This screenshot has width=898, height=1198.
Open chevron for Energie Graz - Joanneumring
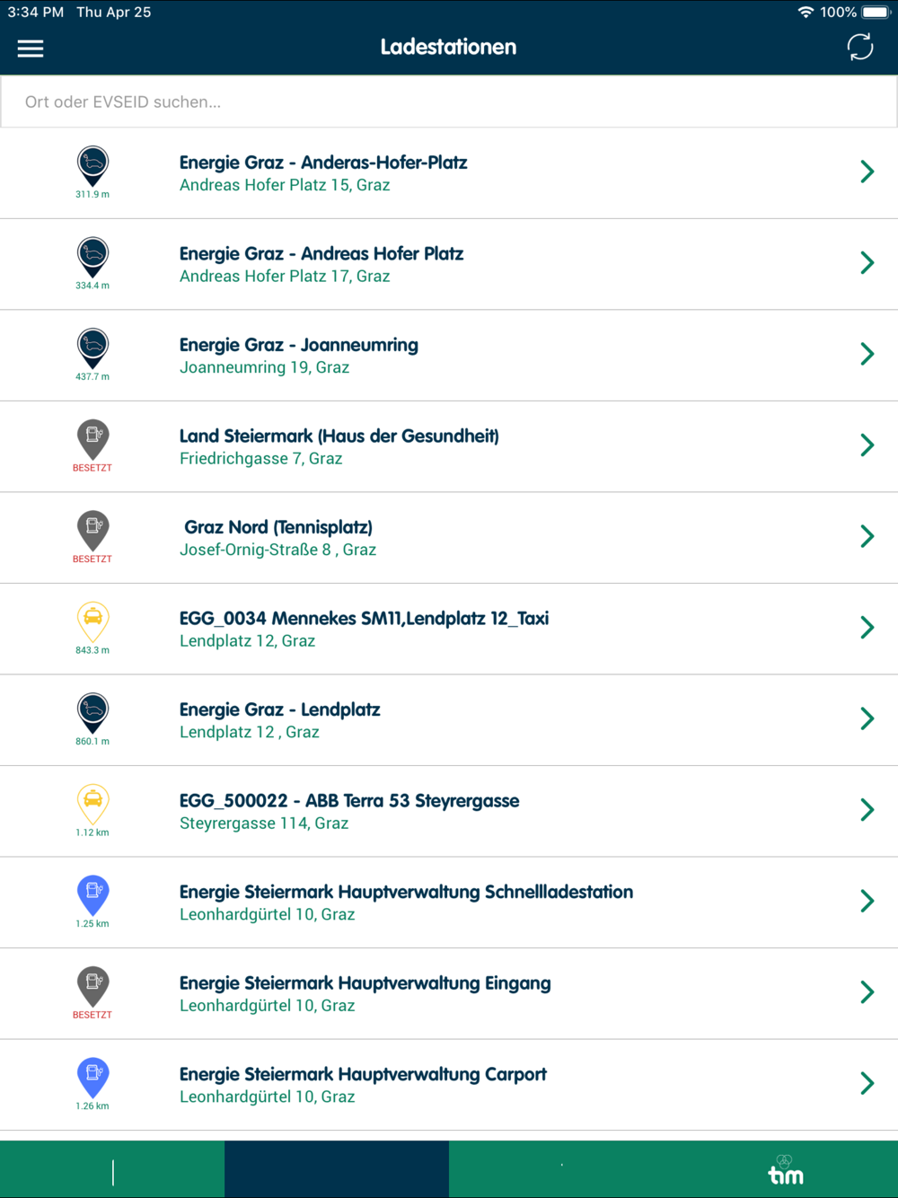click(867, 354)
